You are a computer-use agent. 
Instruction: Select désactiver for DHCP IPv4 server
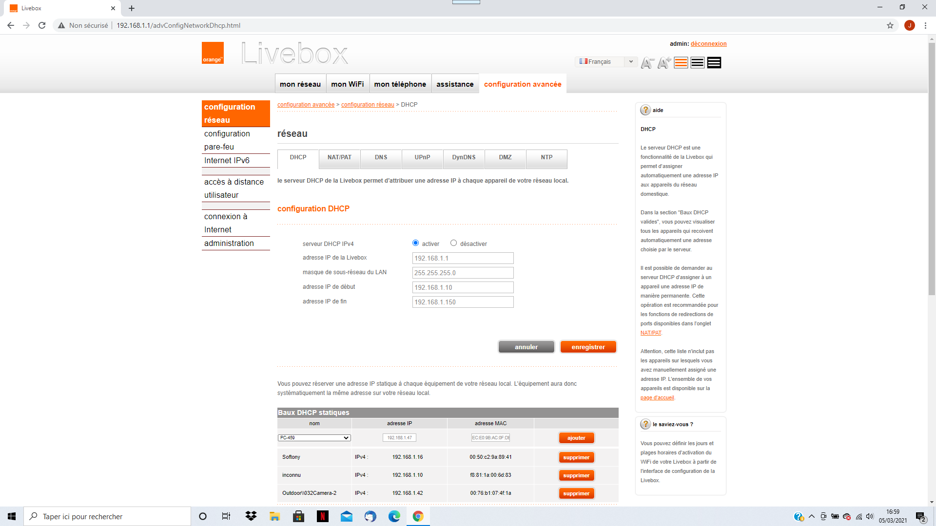click(453, 243)
